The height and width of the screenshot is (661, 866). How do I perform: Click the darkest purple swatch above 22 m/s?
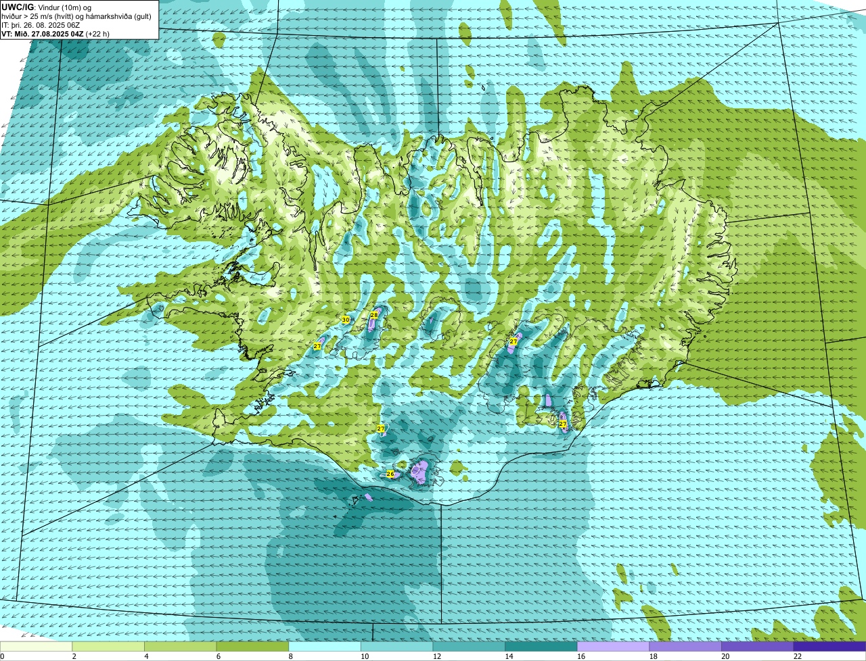click(830, 646)
